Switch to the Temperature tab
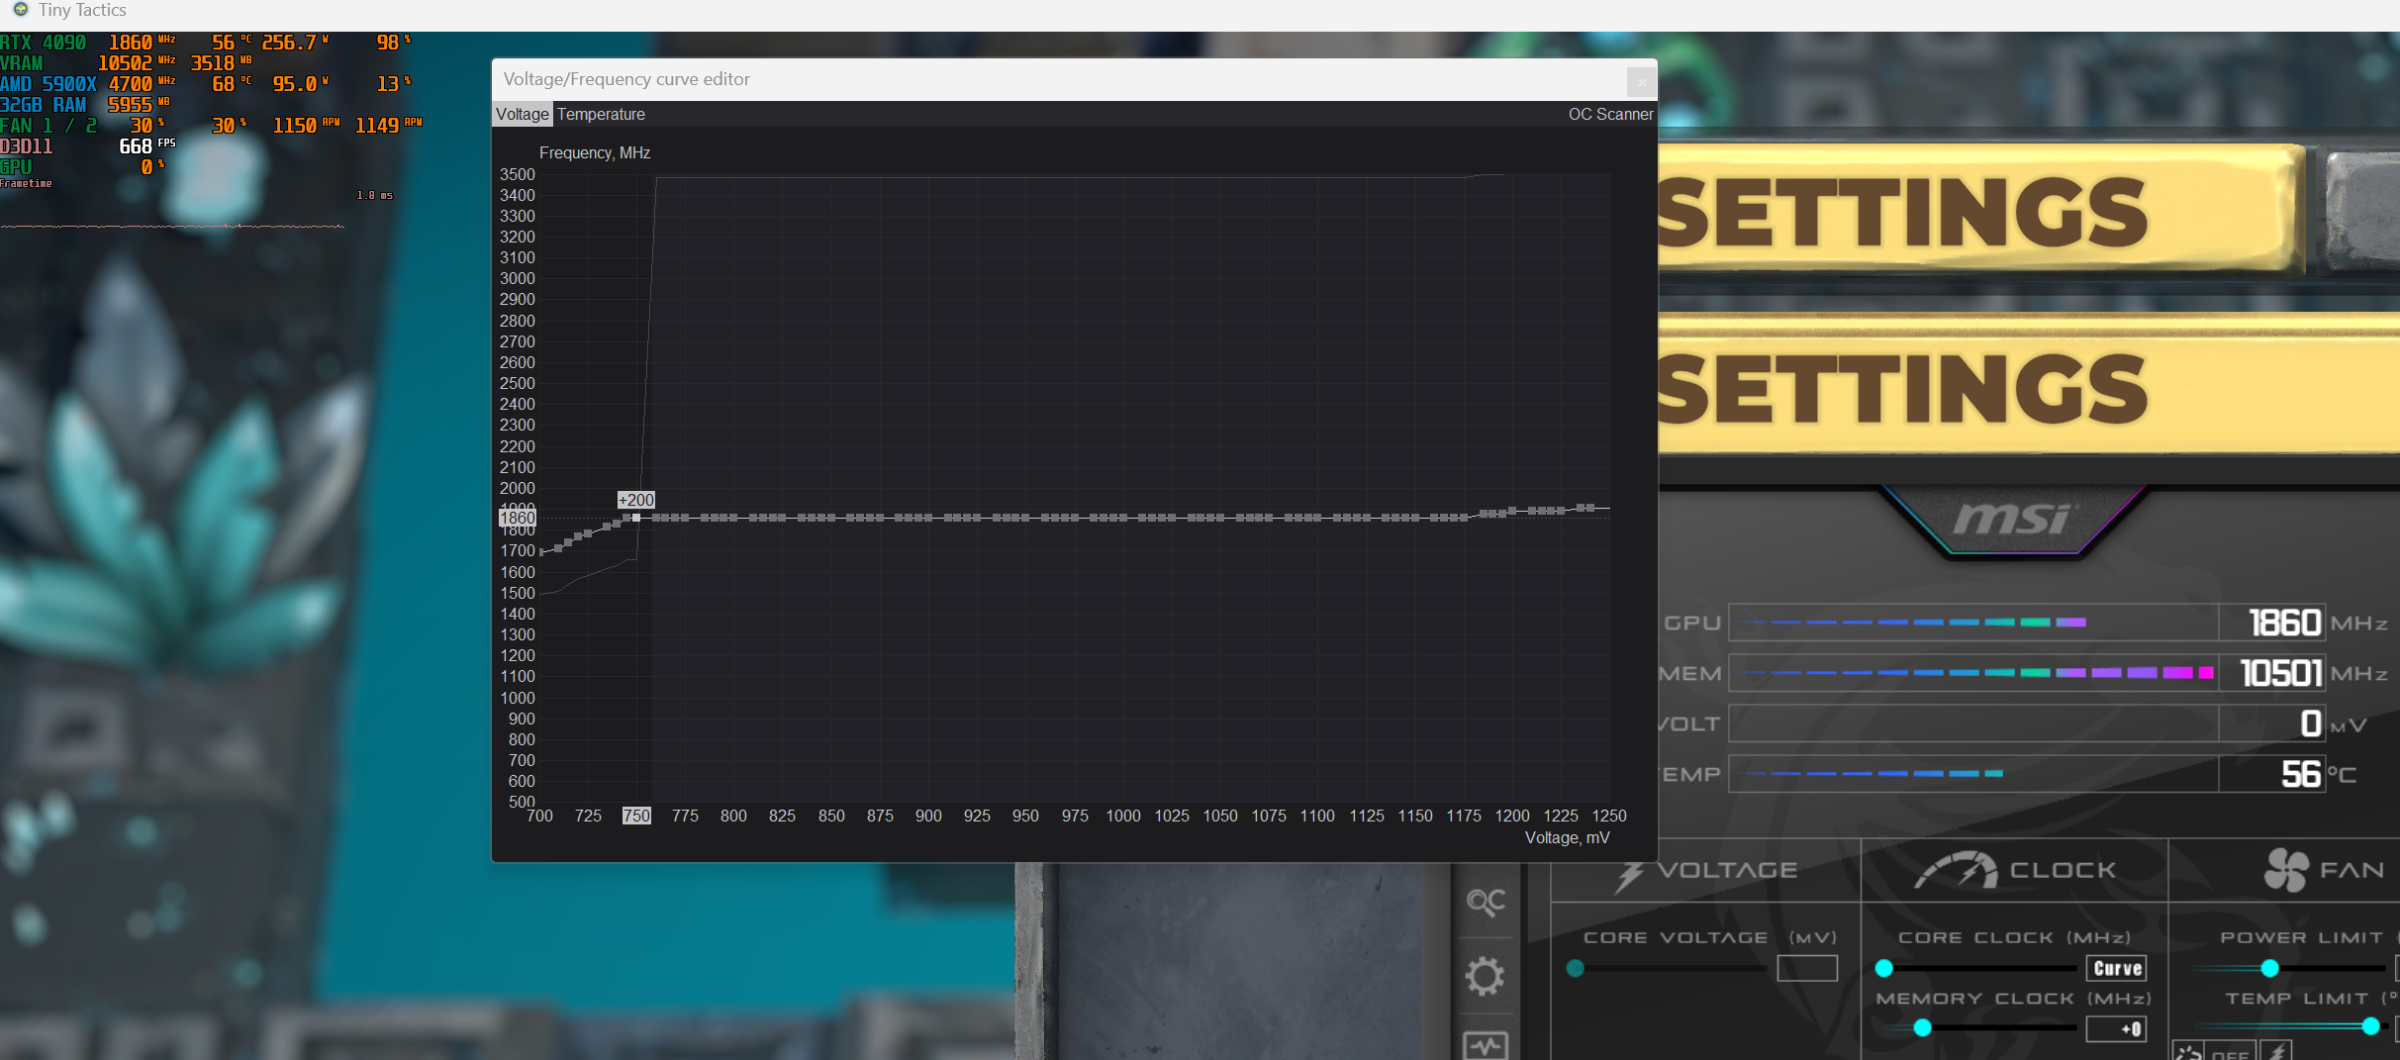Image resolution: width=2400 pixels, height=1060 pixels. 601,114
